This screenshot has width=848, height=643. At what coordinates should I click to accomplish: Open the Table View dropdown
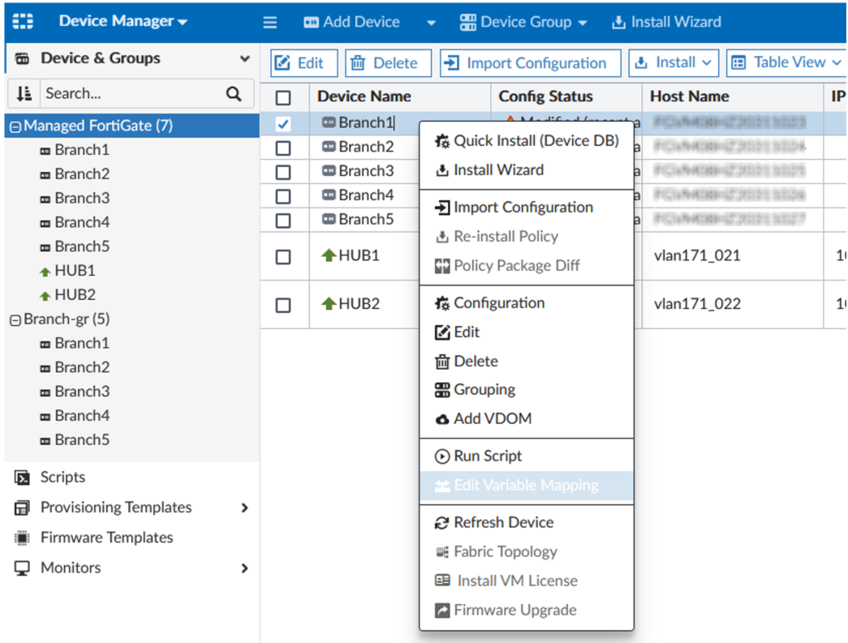click(x=786, y=62)
